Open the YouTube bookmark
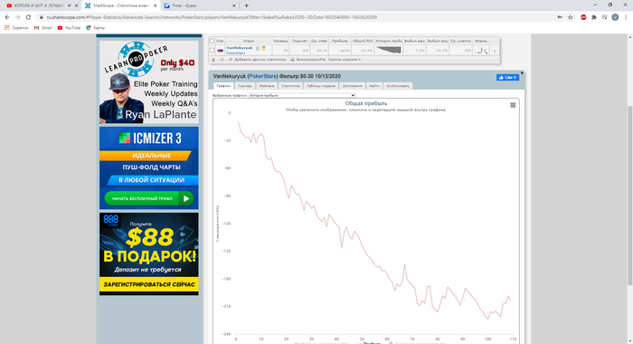633x344 pixels. 69,28
